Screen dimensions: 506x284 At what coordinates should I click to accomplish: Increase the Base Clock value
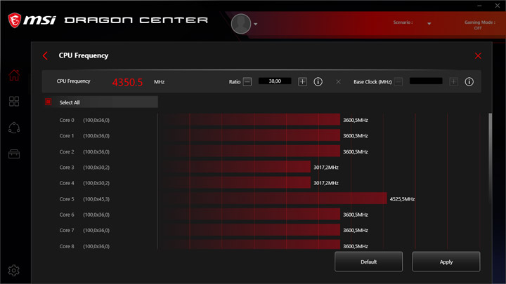pos(453,82)
